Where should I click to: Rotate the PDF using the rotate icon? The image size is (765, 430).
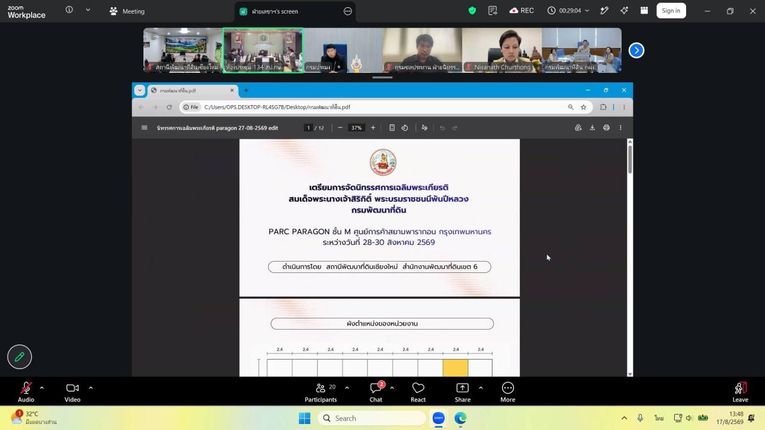click(405, 128)
